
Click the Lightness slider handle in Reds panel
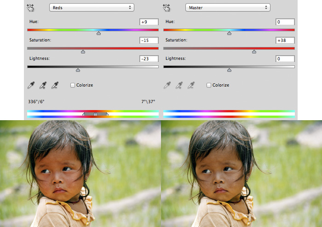coord(78,70)
